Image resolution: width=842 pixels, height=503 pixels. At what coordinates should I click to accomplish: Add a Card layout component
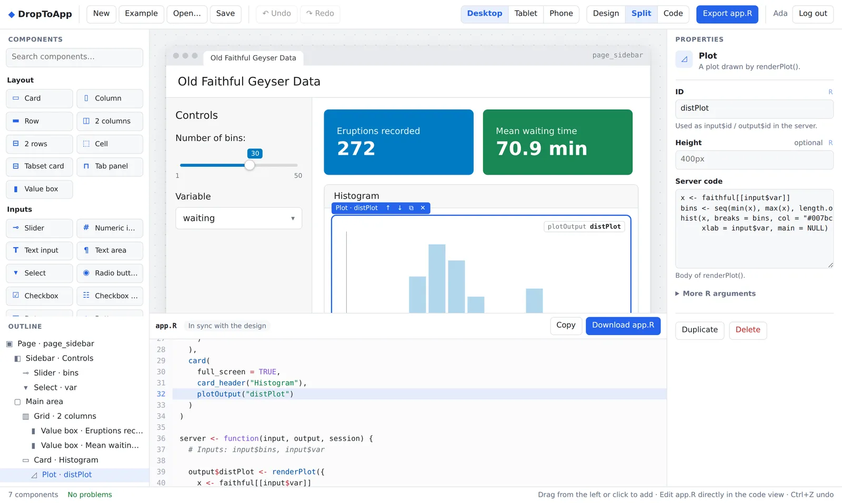(39, 98)
